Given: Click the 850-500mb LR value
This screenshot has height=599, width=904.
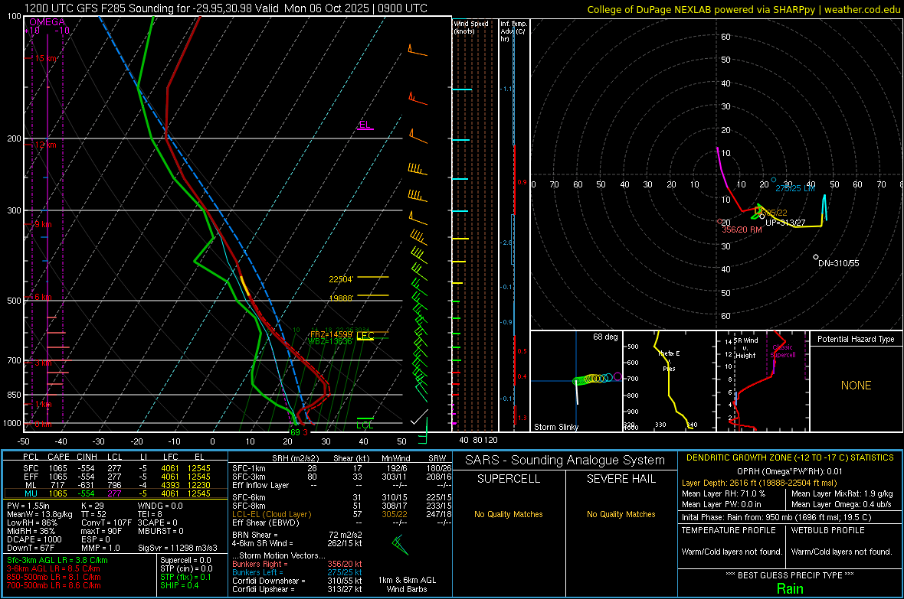Looking at the screenshot, I should pyautogui.click(x=54, y=577).
